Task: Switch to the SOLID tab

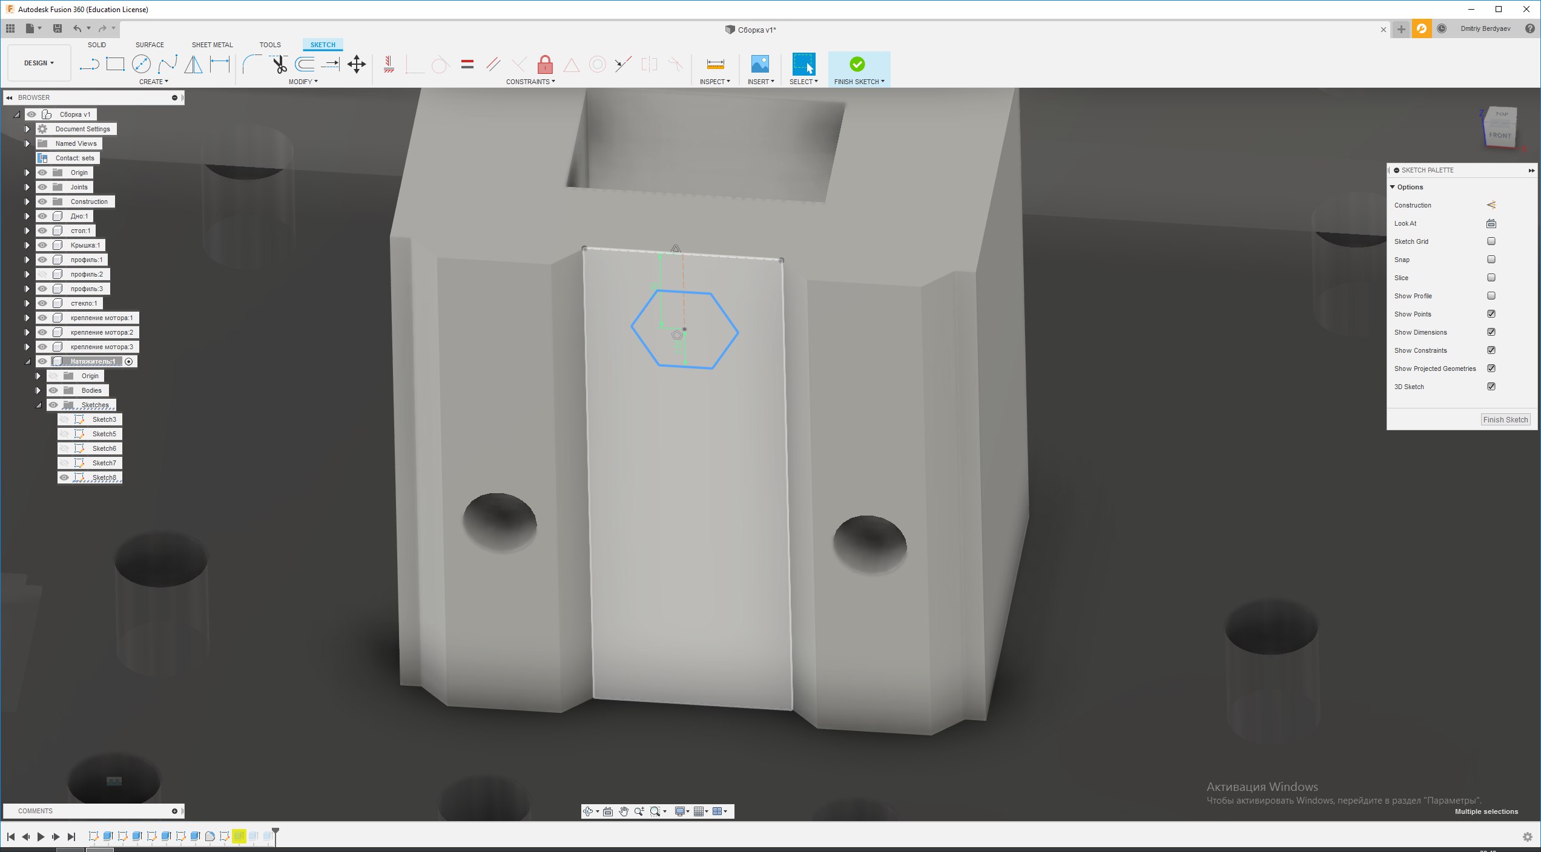Action: (x=97, y=45)
